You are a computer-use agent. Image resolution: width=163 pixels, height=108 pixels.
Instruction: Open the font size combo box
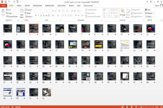tap(49, 11)
